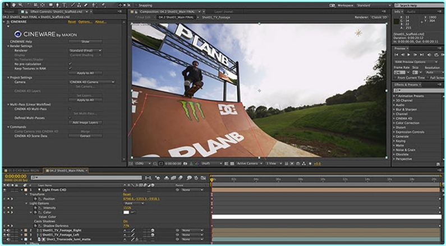
Task: Open the Point light type dropdown
Action: (134, 204)
